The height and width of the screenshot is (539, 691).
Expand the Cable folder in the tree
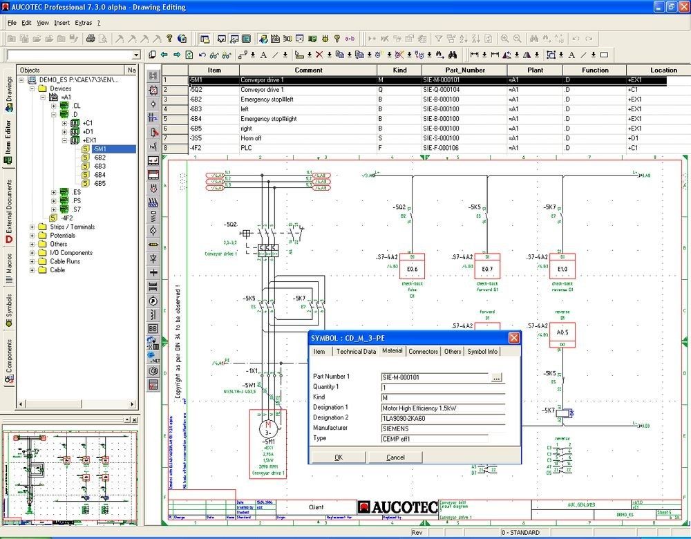(32, 269)
